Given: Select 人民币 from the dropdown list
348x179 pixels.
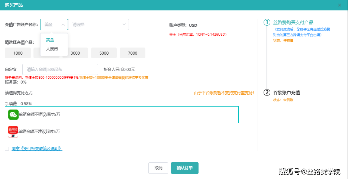Looking at the screenshot, I should point(52,49).
